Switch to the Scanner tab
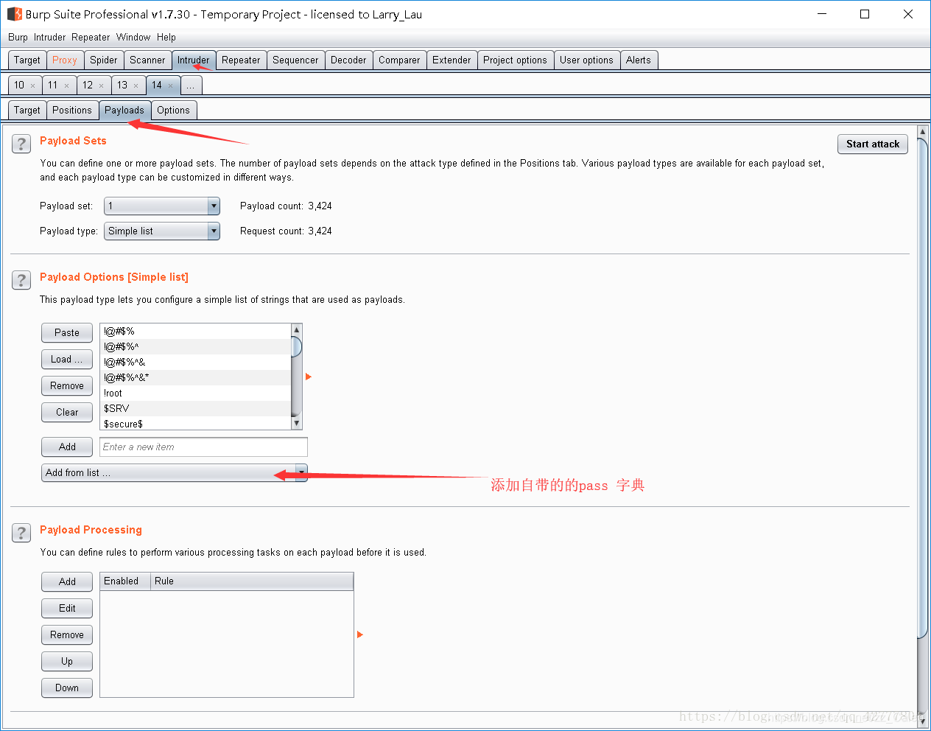 [x=147, y=60]
